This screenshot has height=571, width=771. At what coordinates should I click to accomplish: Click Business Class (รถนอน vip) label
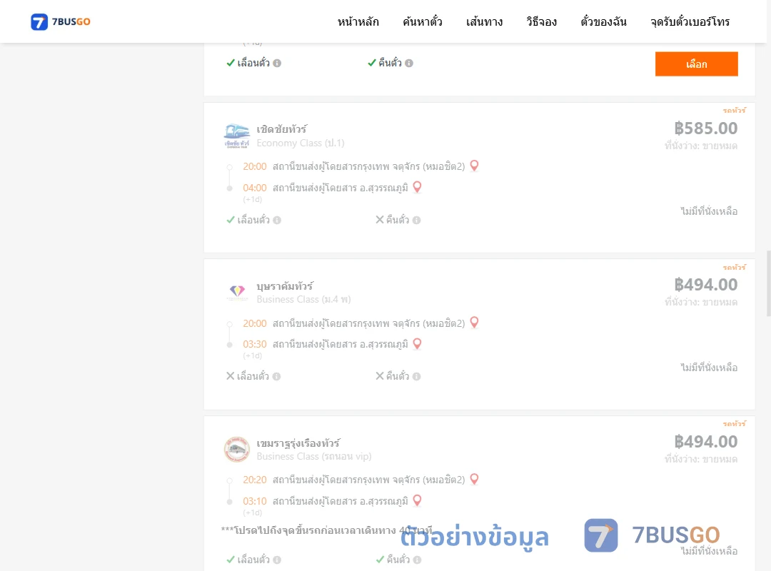(x=313, y=456)
